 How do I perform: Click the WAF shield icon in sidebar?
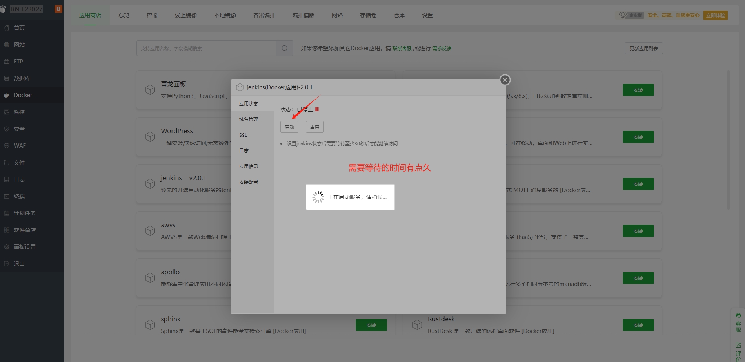click(7, 146)
